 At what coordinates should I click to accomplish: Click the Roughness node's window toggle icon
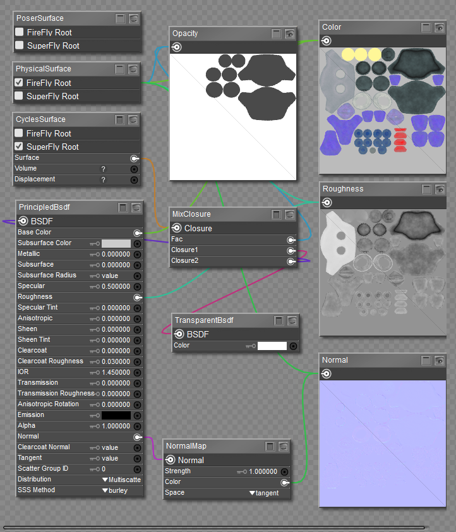pos(427,189)
